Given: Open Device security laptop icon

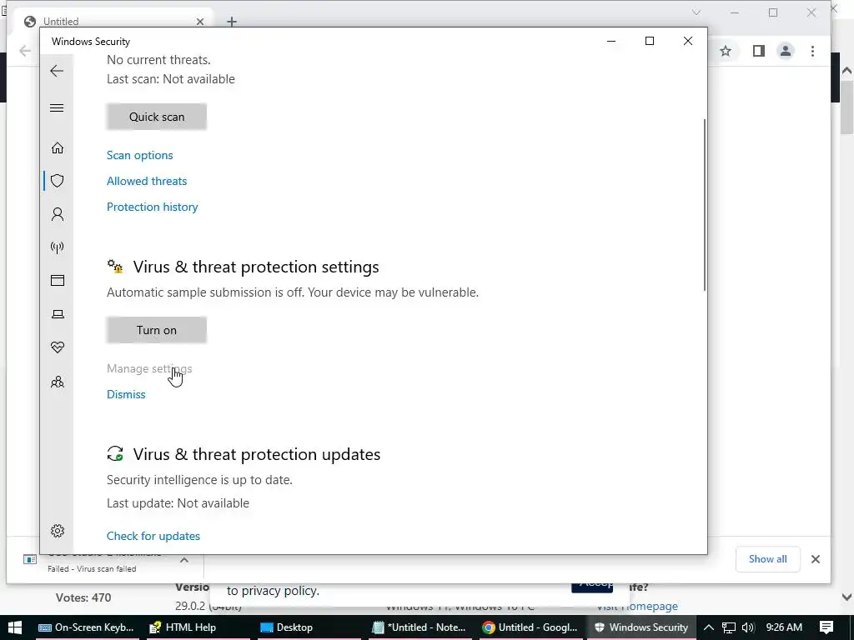Looking at the screenshot, I should [x=58, y=314].
